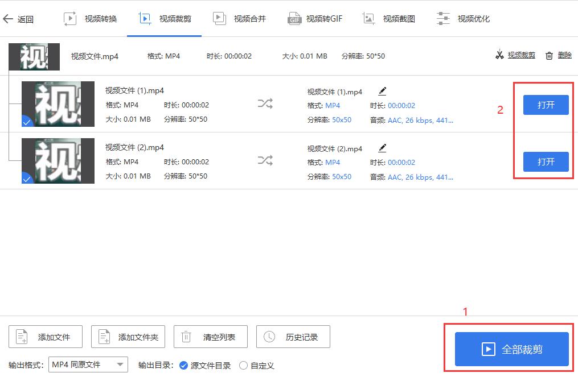Image resolution: width=578 pixels, height=377 pixels.
Task: Select the 自定义 output directory radio button
Action: coord(243,366)
